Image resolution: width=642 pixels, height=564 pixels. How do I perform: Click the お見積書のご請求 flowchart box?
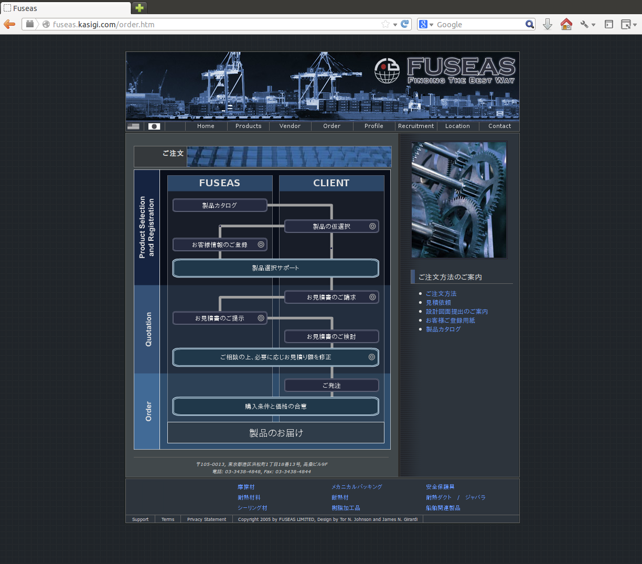click(331, 297)
